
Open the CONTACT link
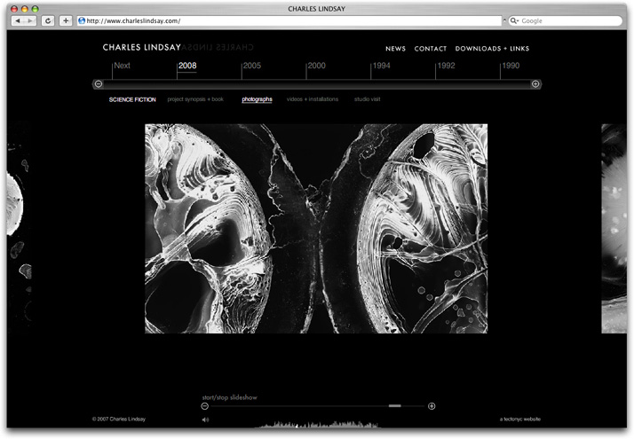click(431, 49)
